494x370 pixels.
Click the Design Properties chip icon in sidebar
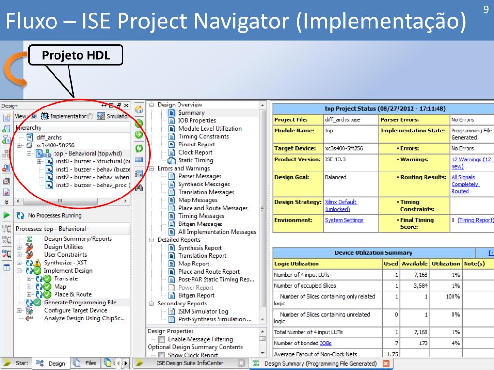coord(7,181)
